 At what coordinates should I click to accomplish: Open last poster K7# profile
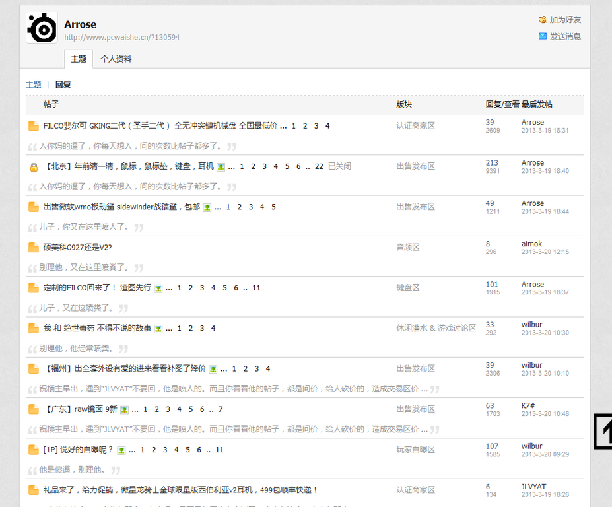[527, 405]
